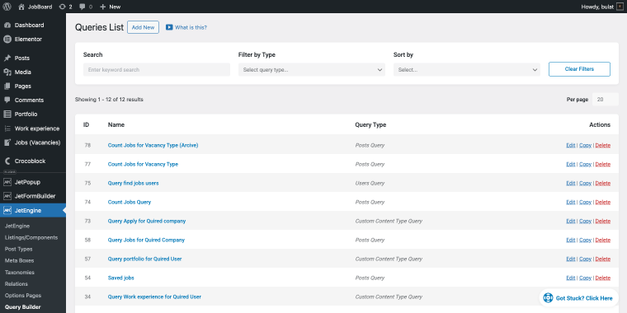Open the Query find jobs users link
Image resolution: width=627 pixels, height=313 pixels.
pos(133,183)
